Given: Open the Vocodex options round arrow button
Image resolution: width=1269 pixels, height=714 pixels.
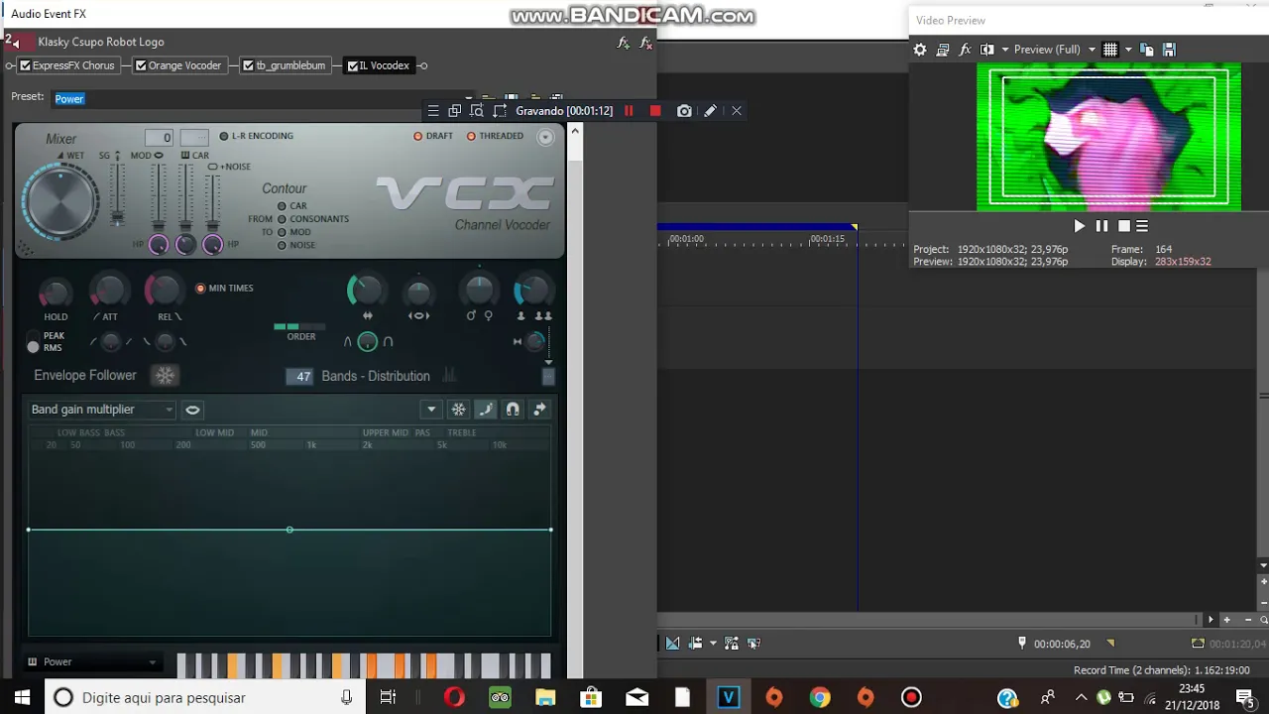Looking at the screenshot, I should click(545, 138).
